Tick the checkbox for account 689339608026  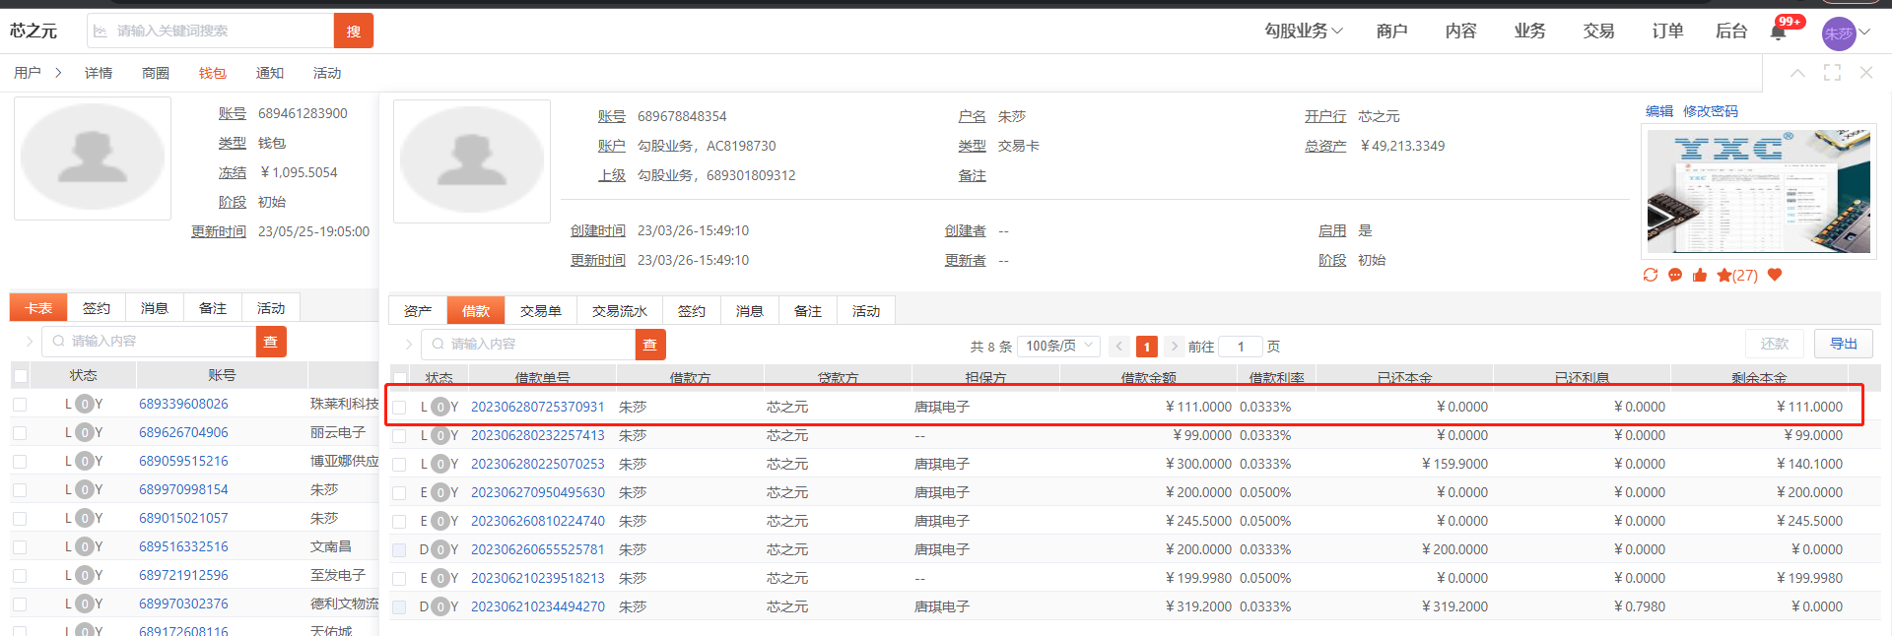[x=20, y=404]
